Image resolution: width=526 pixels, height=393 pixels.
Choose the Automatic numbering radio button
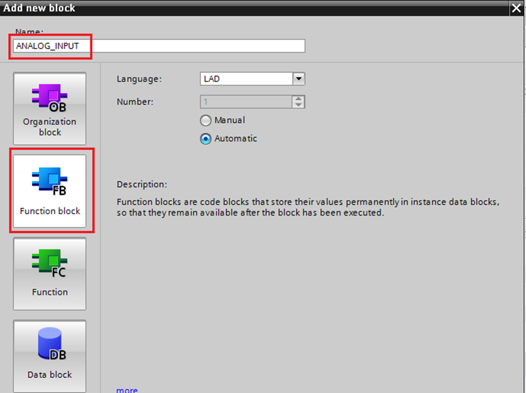click(206, 139)
